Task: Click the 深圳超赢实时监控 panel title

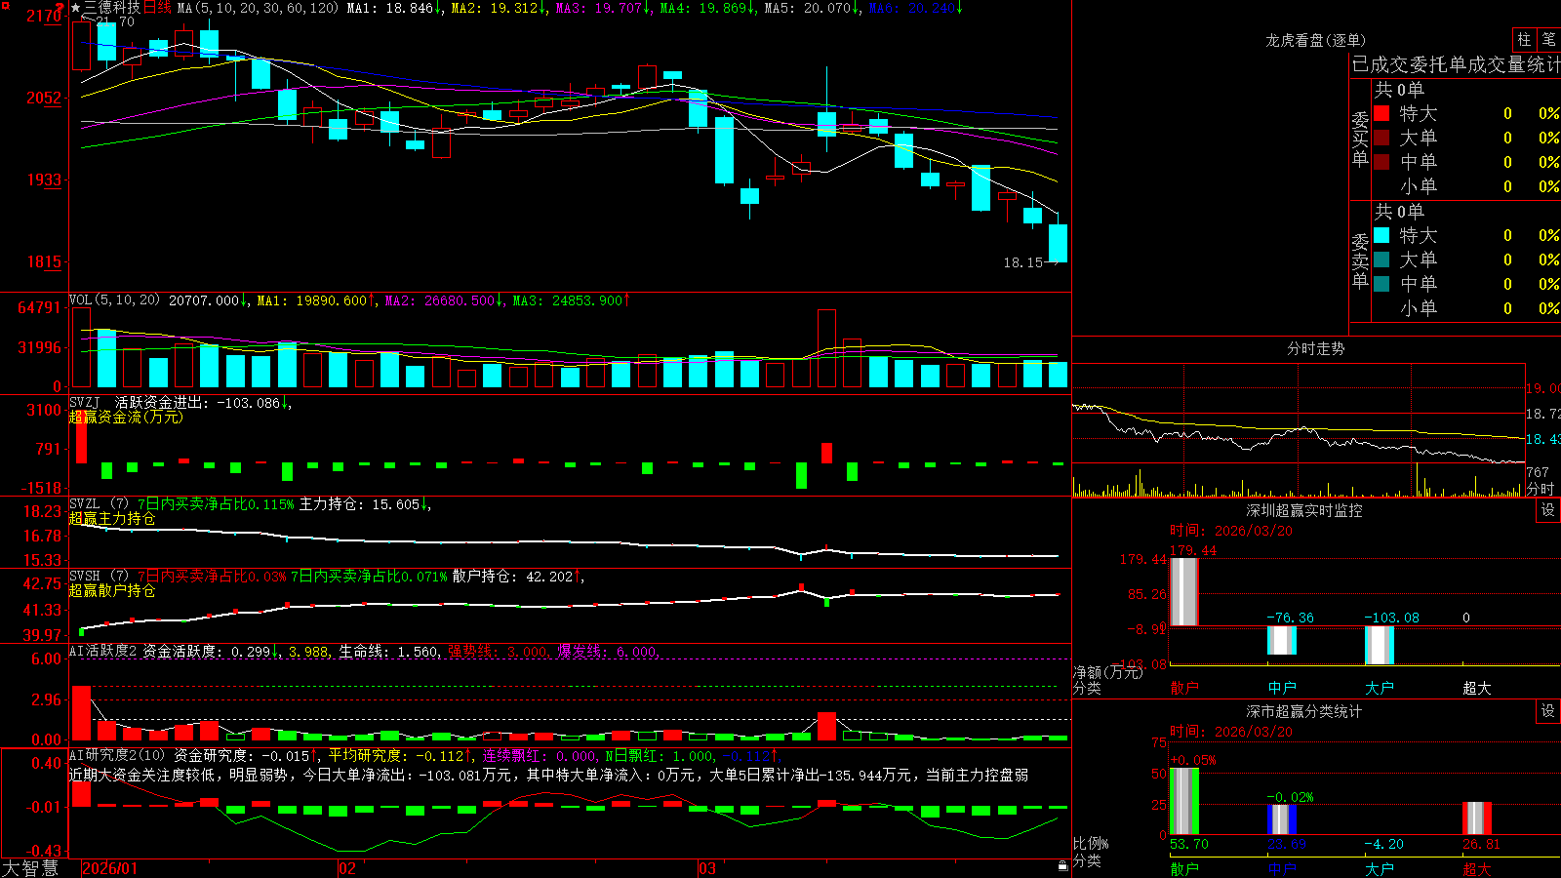Action: point(1304,510)
